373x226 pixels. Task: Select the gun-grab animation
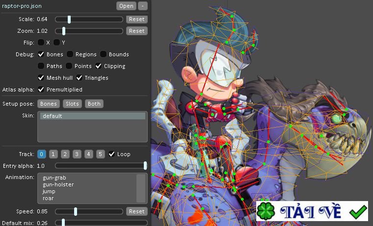click(x=54, y=178)
